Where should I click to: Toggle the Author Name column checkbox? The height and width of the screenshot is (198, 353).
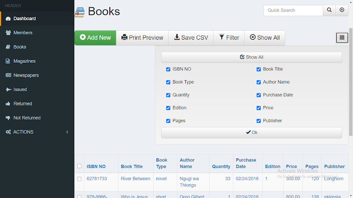(259, 82)
